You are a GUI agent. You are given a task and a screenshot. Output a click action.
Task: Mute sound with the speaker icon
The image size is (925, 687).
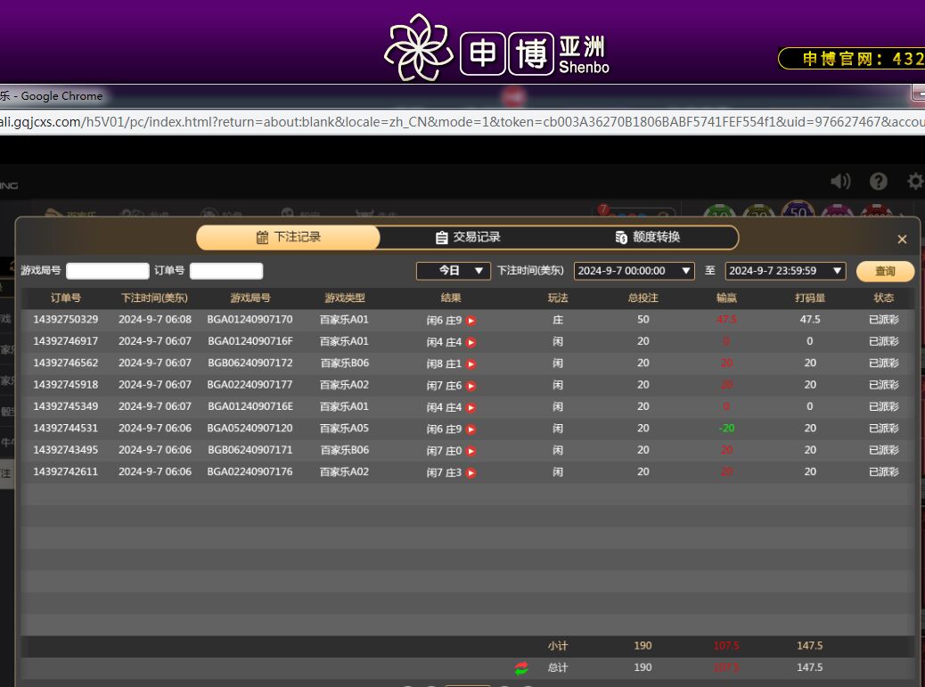pos(840,182)
